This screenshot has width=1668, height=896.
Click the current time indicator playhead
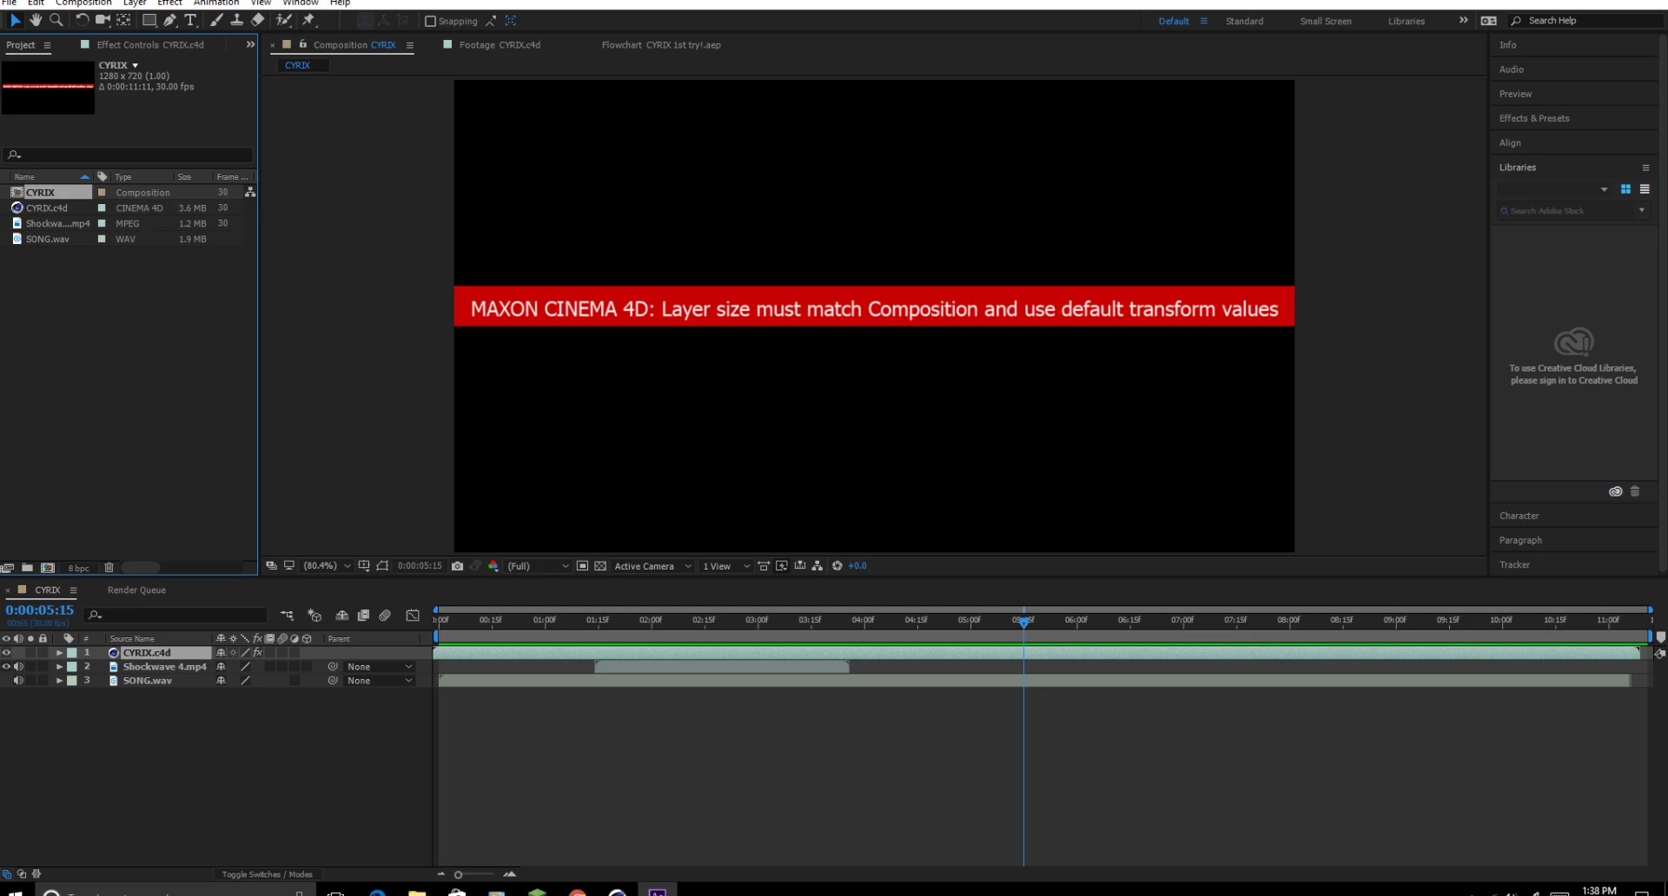pyautogui.click(x=1023, y=621)
